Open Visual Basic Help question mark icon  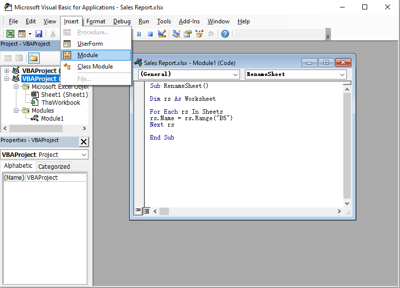(x=225, y=34)
